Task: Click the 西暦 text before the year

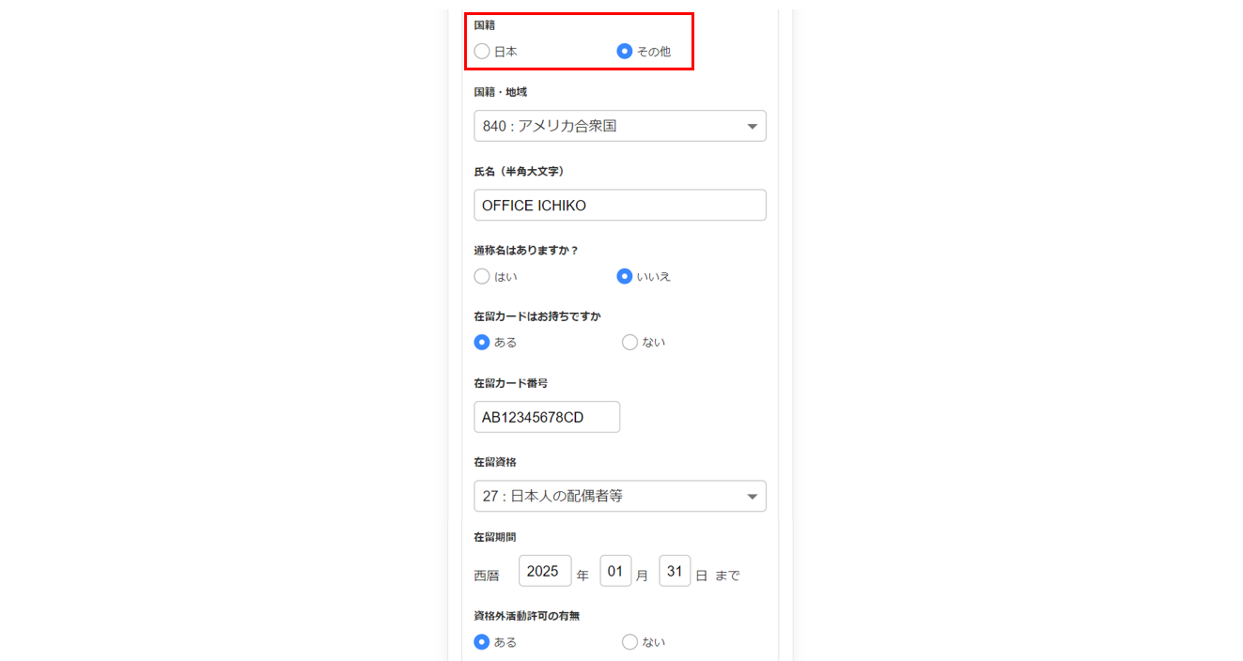Action: [x=487, y=576]
